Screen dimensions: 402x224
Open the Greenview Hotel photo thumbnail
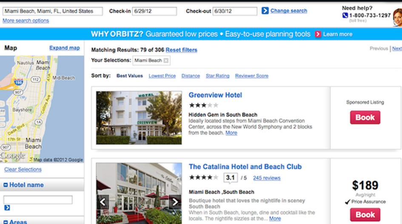(x=139, y=118)
